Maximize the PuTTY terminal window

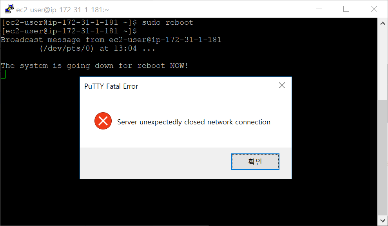tap(346, 9)
